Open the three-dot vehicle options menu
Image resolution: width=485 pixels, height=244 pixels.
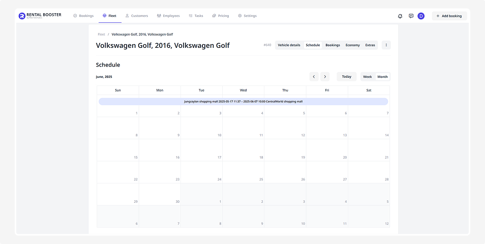[x=386, y=45]
